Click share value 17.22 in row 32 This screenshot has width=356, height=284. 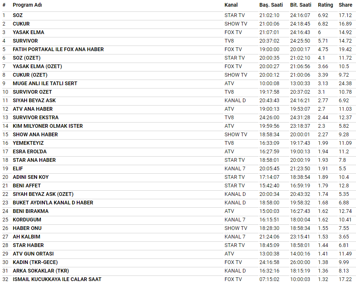pyautogui.click(x=345, y=280)
